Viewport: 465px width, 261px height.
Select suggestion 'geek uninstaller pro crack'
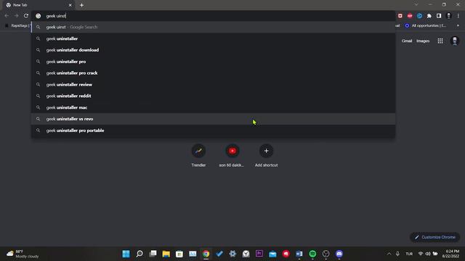pyautogui.click(x=213, y=72)
